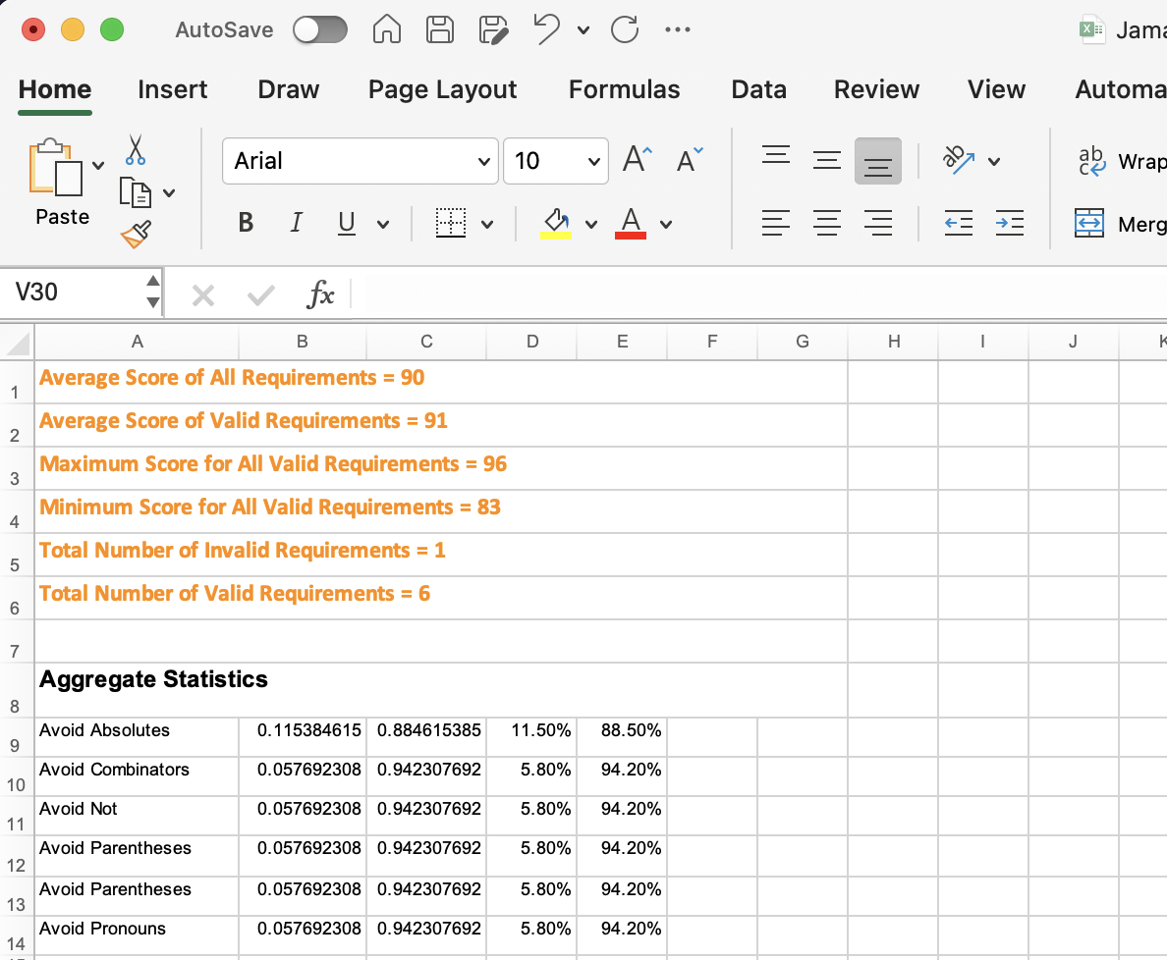Click the Wrap Text button

click(1123, 161)
